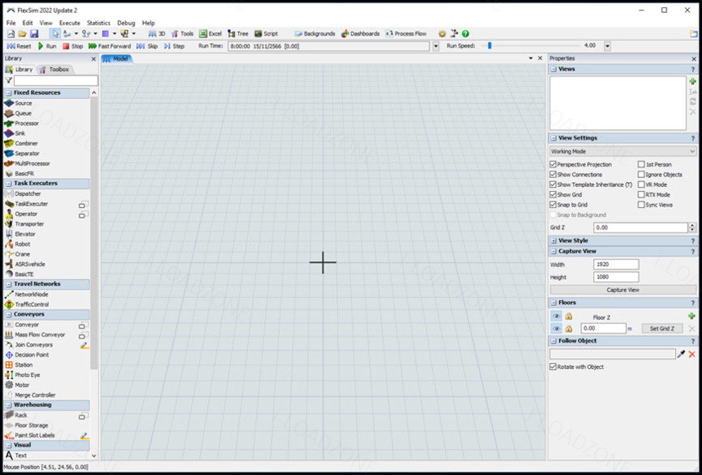Viewport: 702px width, 475px height.
Task: Collapse the Task Executers library group
Action: click(x=8, y=184)
